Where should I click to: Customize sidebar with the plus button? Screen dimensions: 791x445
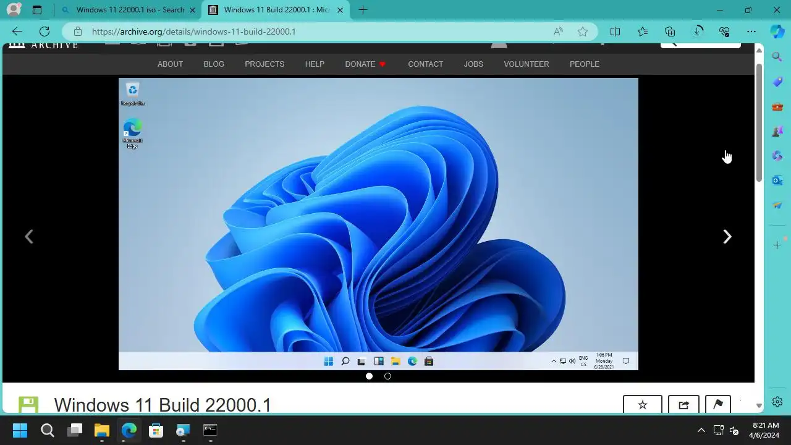pyautogui.click(x=777, y=245)
